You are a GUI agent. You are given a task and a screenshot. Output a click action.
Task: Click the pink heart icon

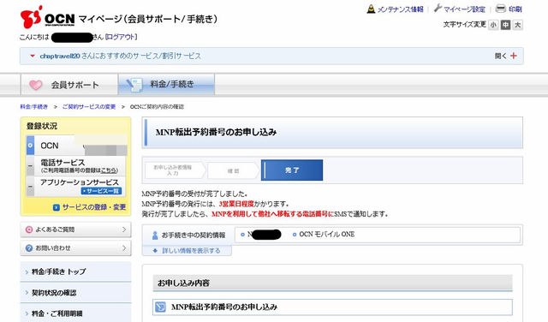point(36,85)
